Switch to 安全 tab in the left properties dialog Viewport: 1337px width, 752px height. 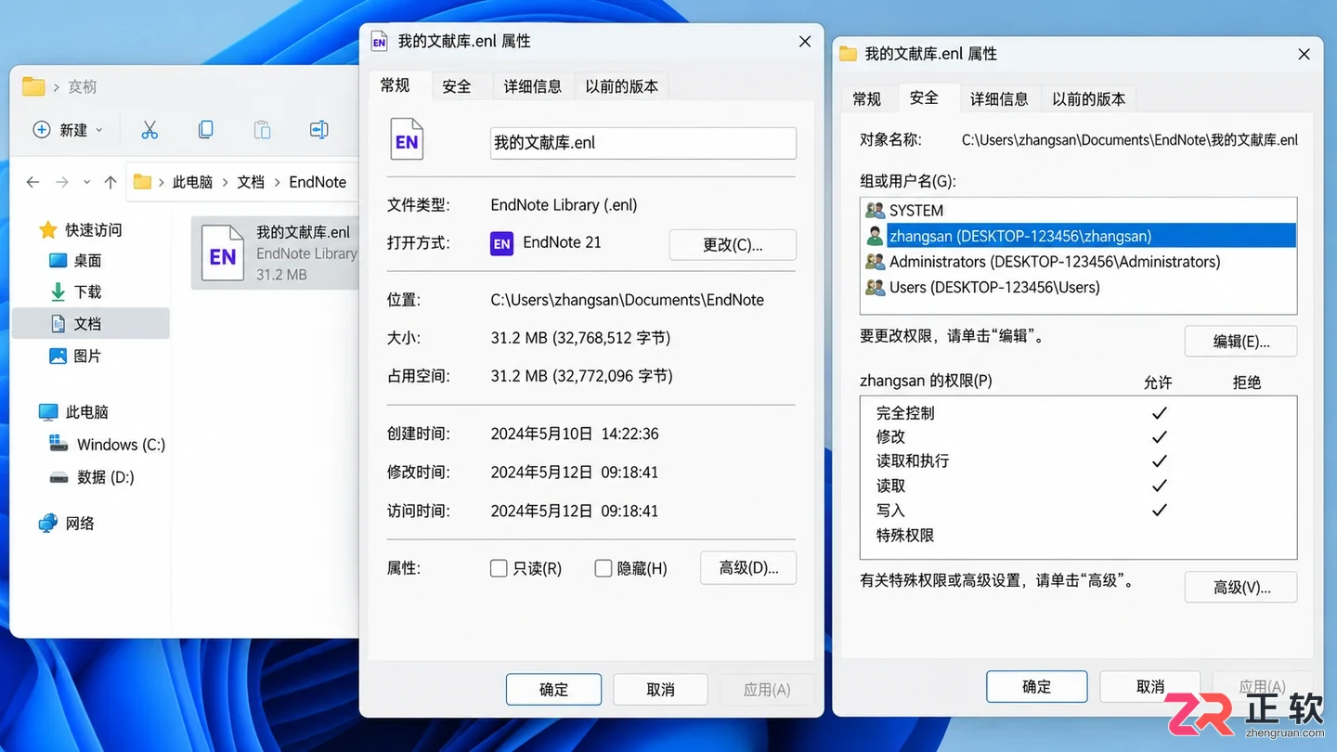coord(457,86)
